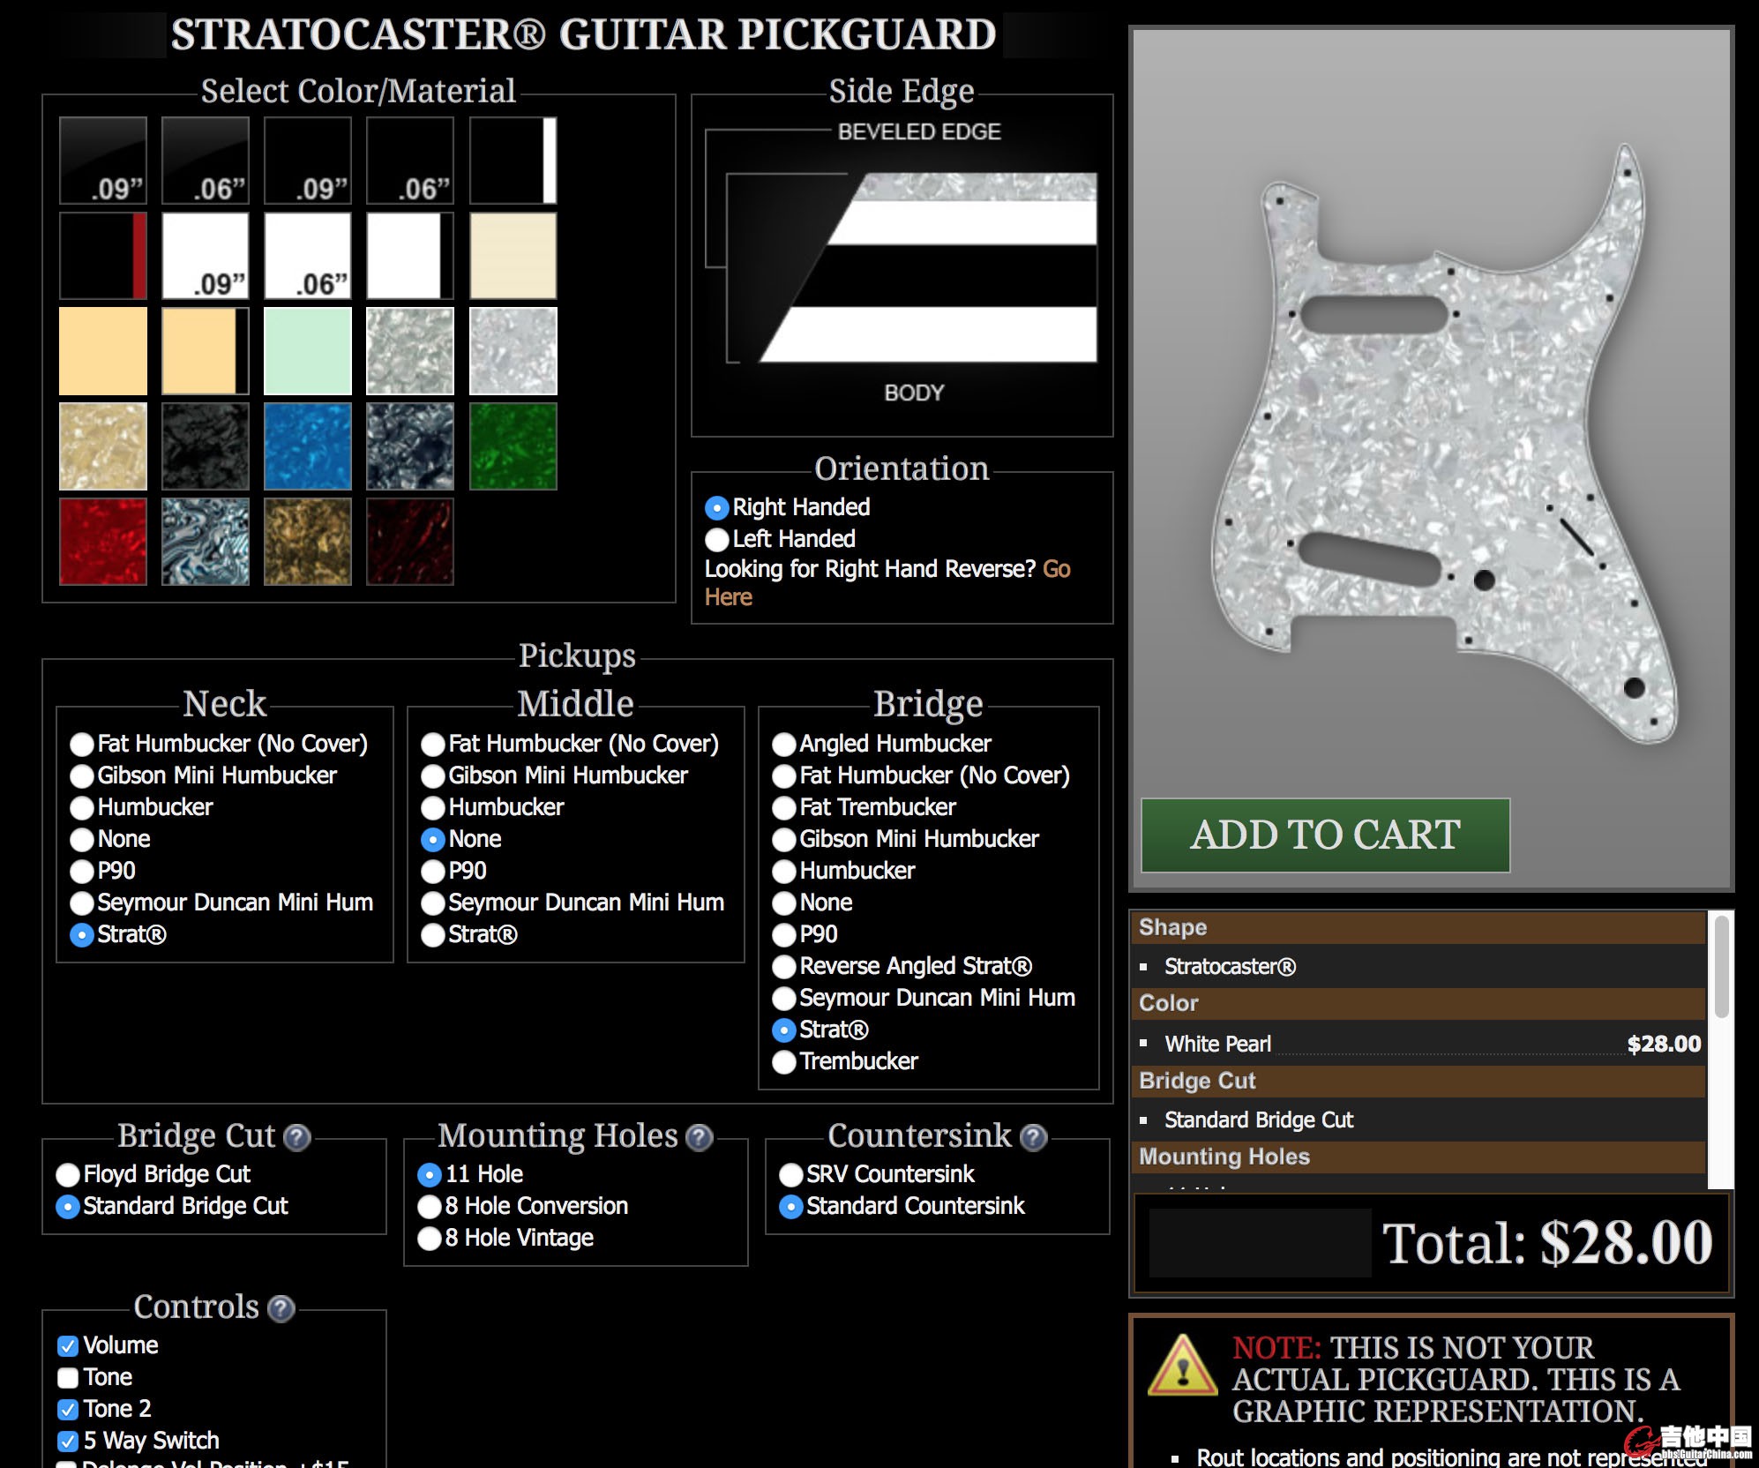Open the Mounting Holes help icon
Screen dimensions: 1759x1468
coord(700,1137)
